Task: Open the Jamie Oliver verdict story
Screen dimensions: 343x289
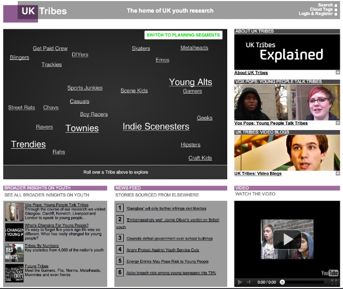Action: tap(173, 220)
